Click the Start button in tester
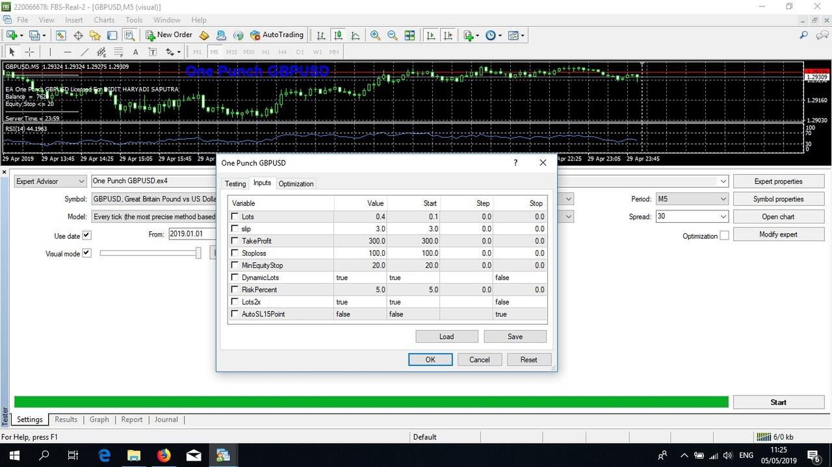 click(779, 402)
